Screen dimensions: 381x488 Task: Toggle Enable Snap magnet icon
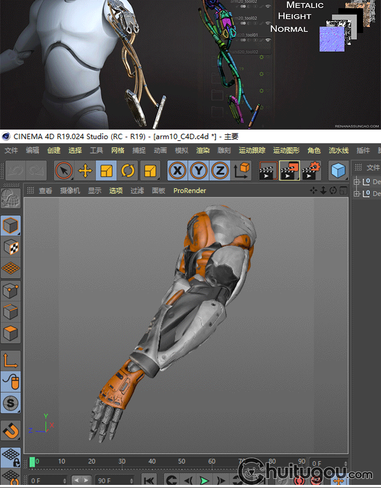pos(11,431)
